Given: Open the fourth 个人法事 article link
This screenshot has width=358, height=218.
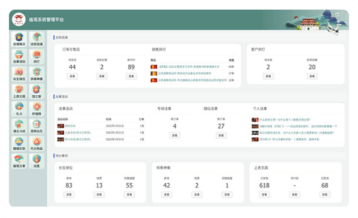Looking at the screenshot, I should pos(289,139).
